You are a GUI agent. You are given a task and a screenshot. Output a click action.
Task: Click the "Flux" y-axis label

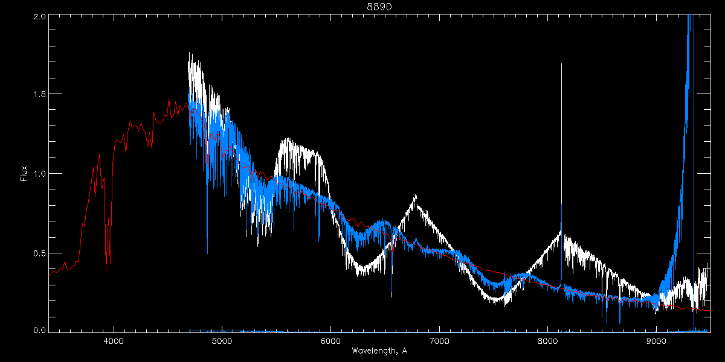(x=24, y=173)
